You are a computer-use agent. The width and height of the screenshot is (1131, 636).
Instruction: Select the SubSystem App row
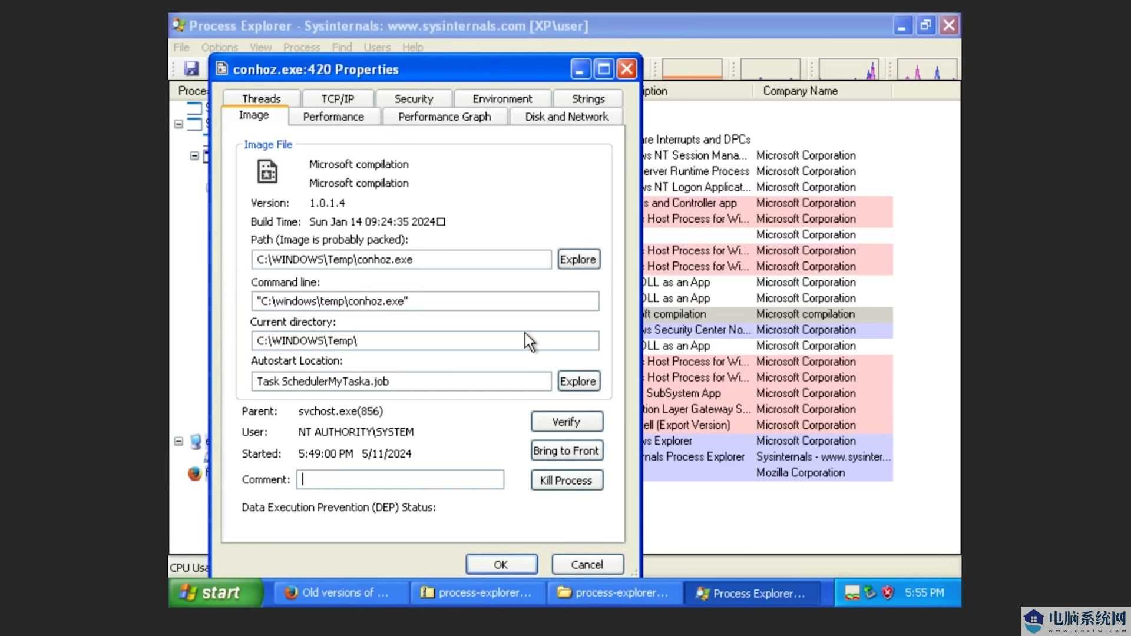(768, 393)
